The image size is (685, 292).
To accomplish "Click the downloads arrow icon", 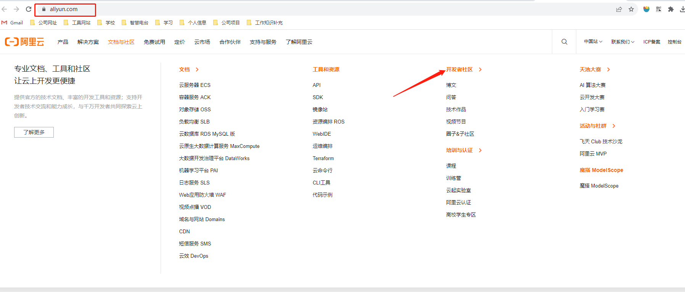I will [x=682, y=9].
